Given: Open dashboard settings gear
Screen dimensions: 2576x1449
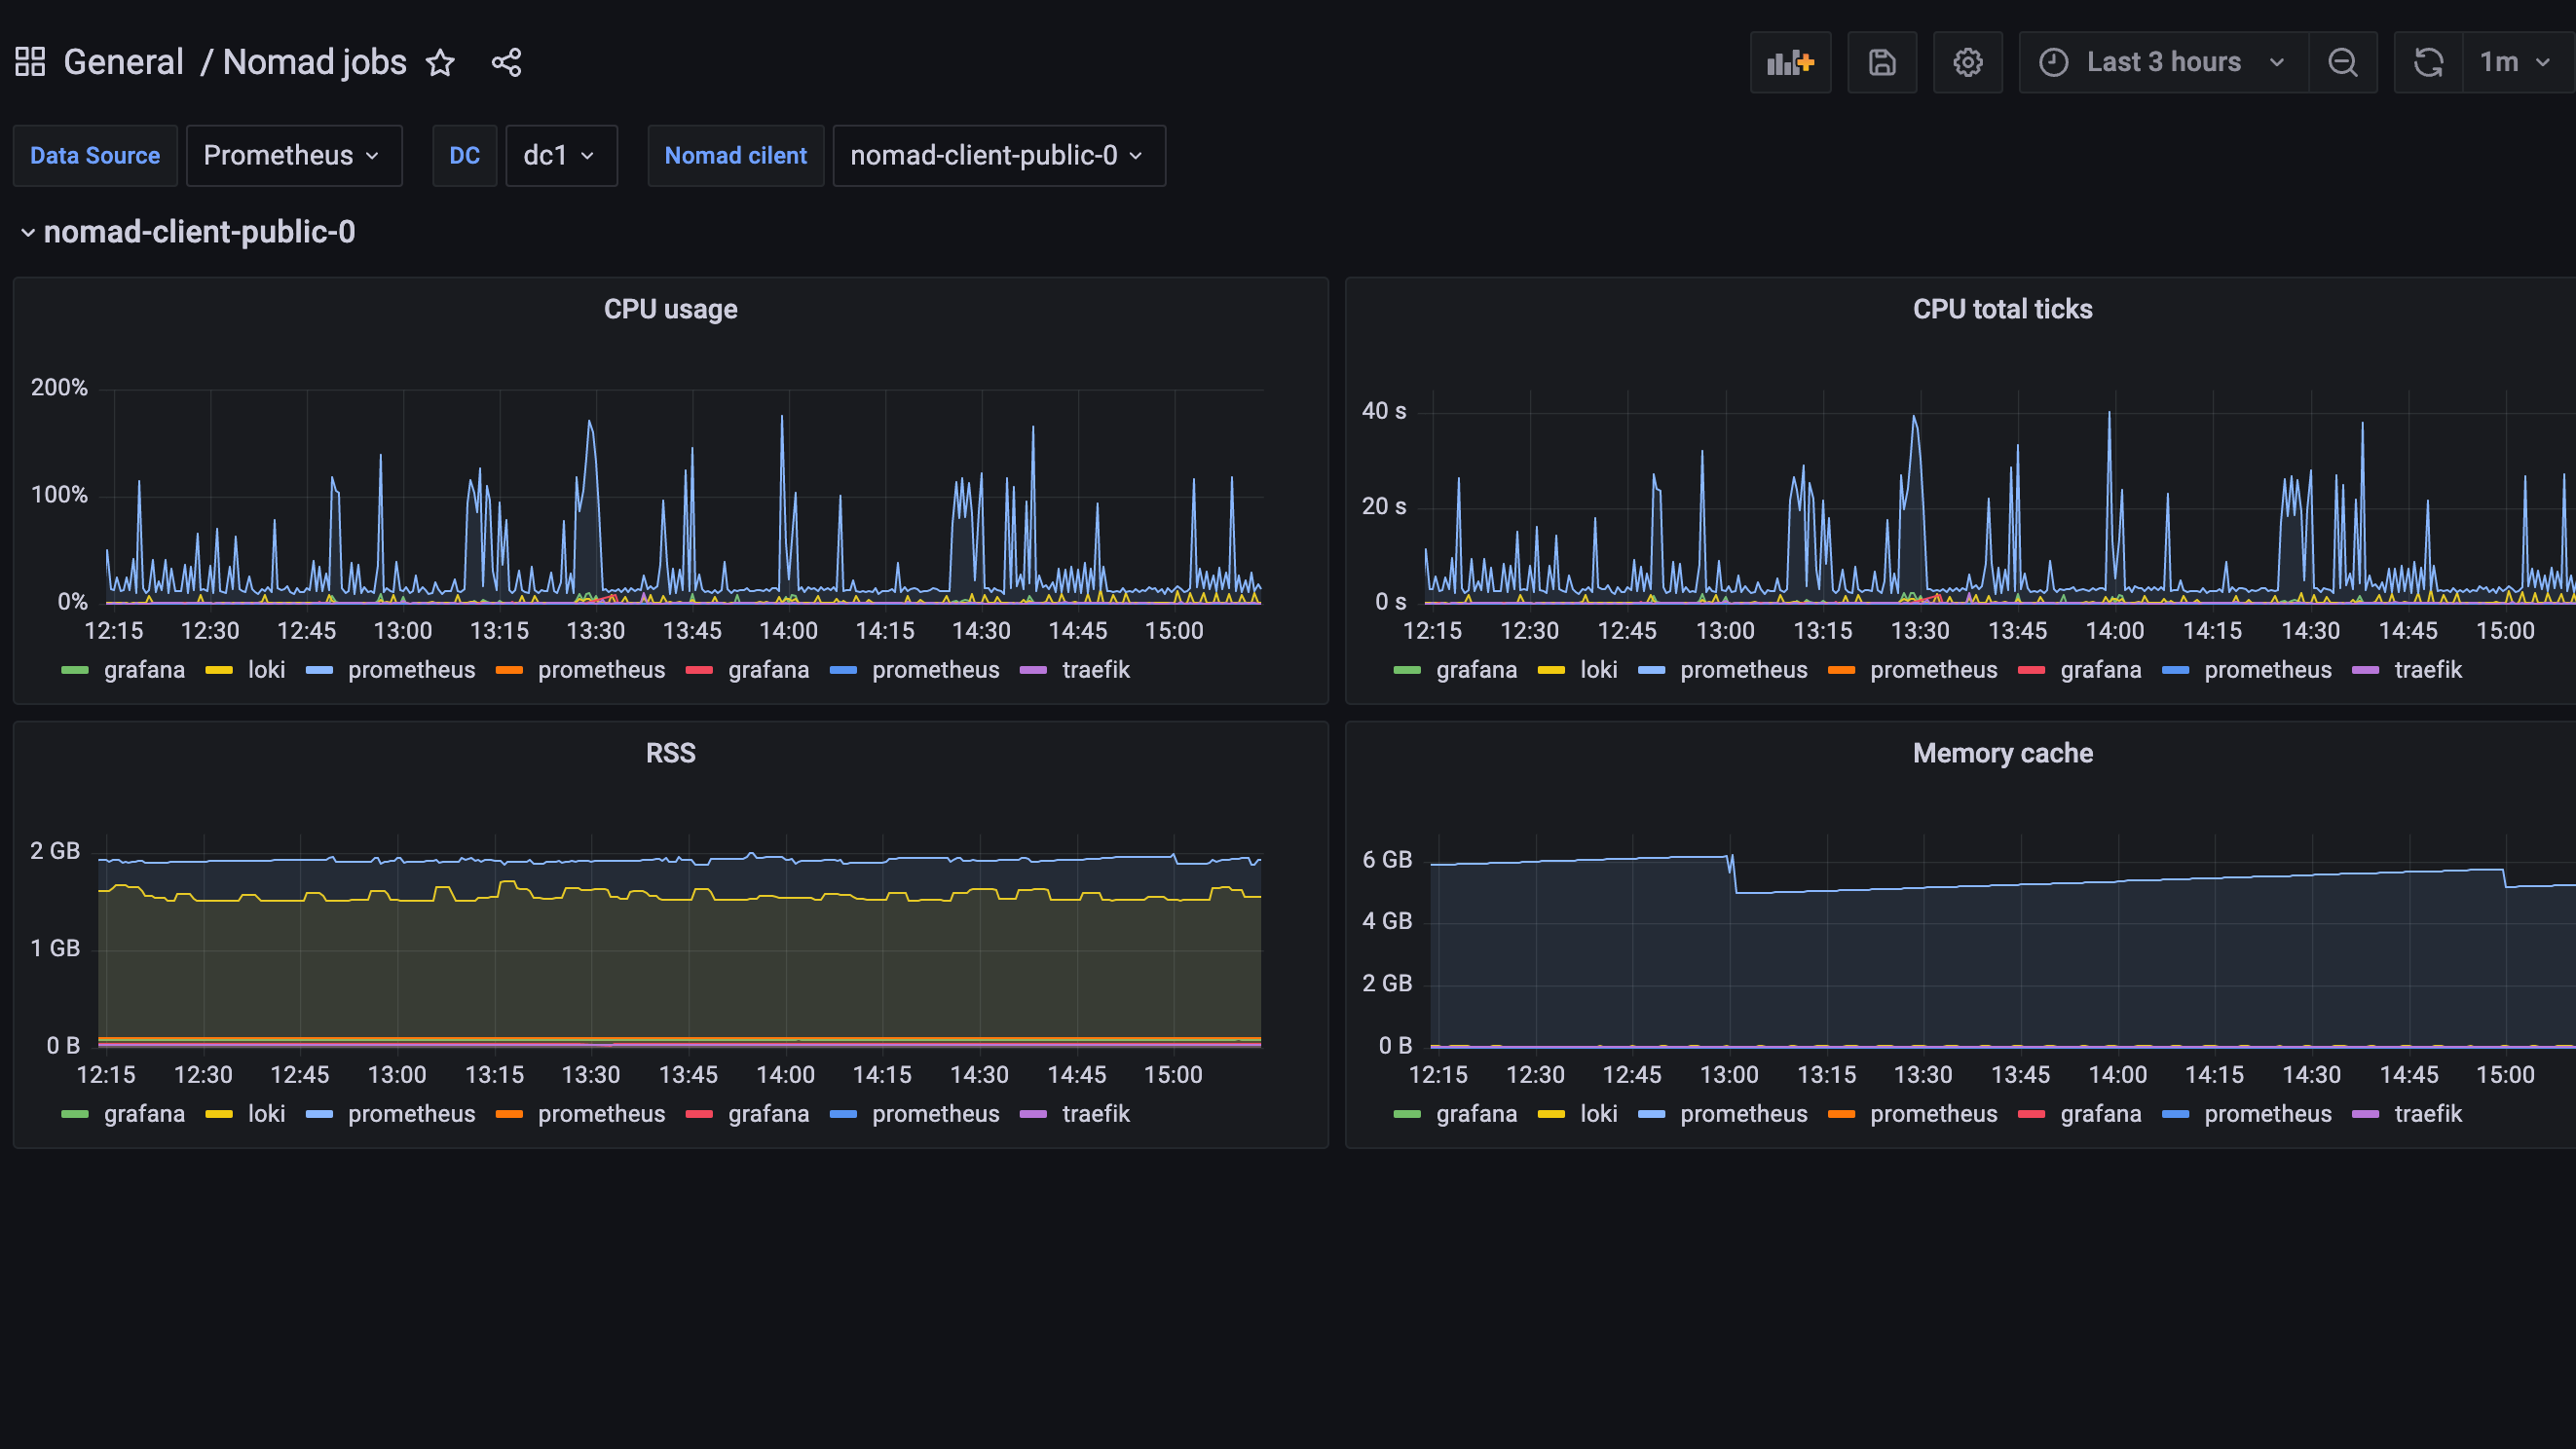Looking at the screenshot, I should click(x=1967, y=63).
